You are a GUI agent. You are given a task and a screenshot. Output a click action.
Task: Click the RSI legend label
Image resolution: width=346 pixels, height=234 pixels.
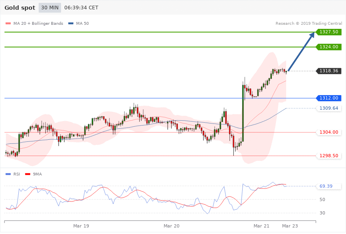coord(17,174)
